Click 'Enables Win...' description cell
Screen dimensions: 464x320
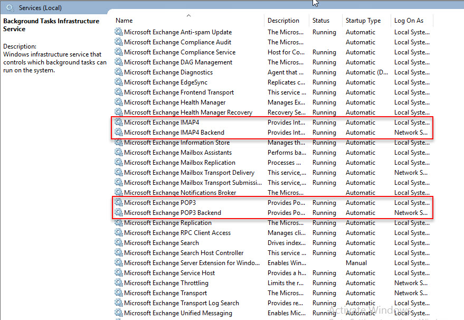pos(287,263)
